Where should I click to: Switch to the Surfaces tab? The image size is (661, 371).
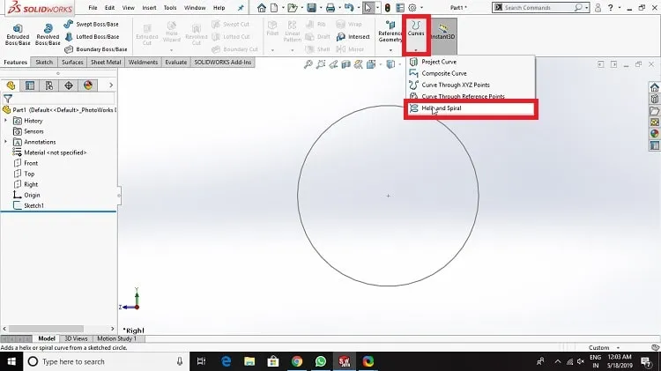[x=72, y=62]
